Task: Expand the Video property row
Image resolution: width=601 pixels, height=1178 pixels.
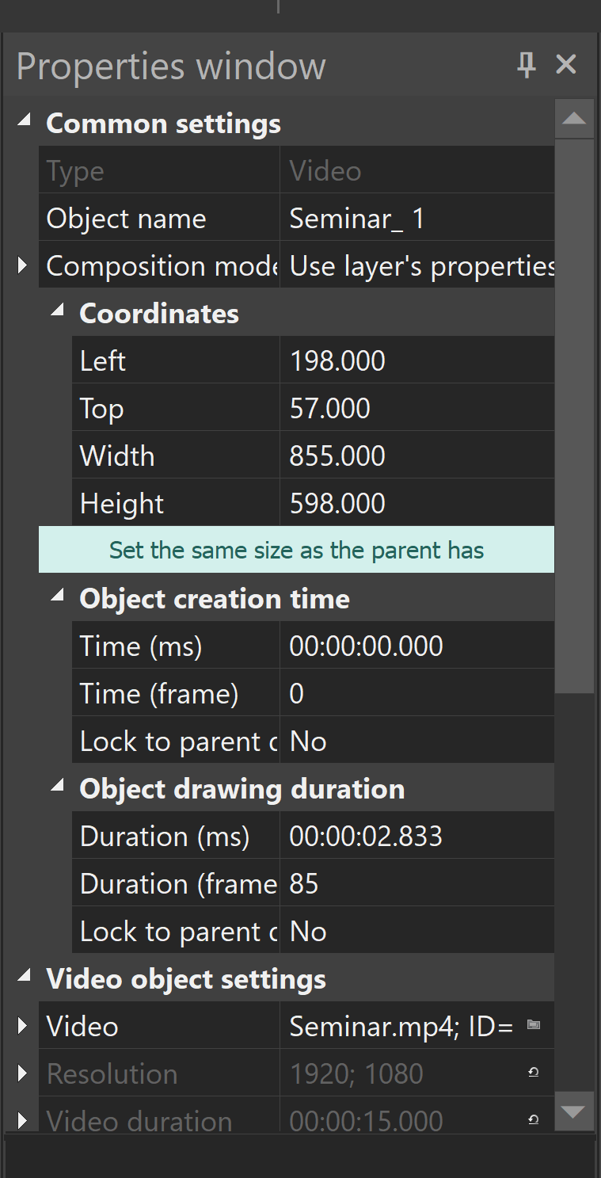Action: 23,1026
